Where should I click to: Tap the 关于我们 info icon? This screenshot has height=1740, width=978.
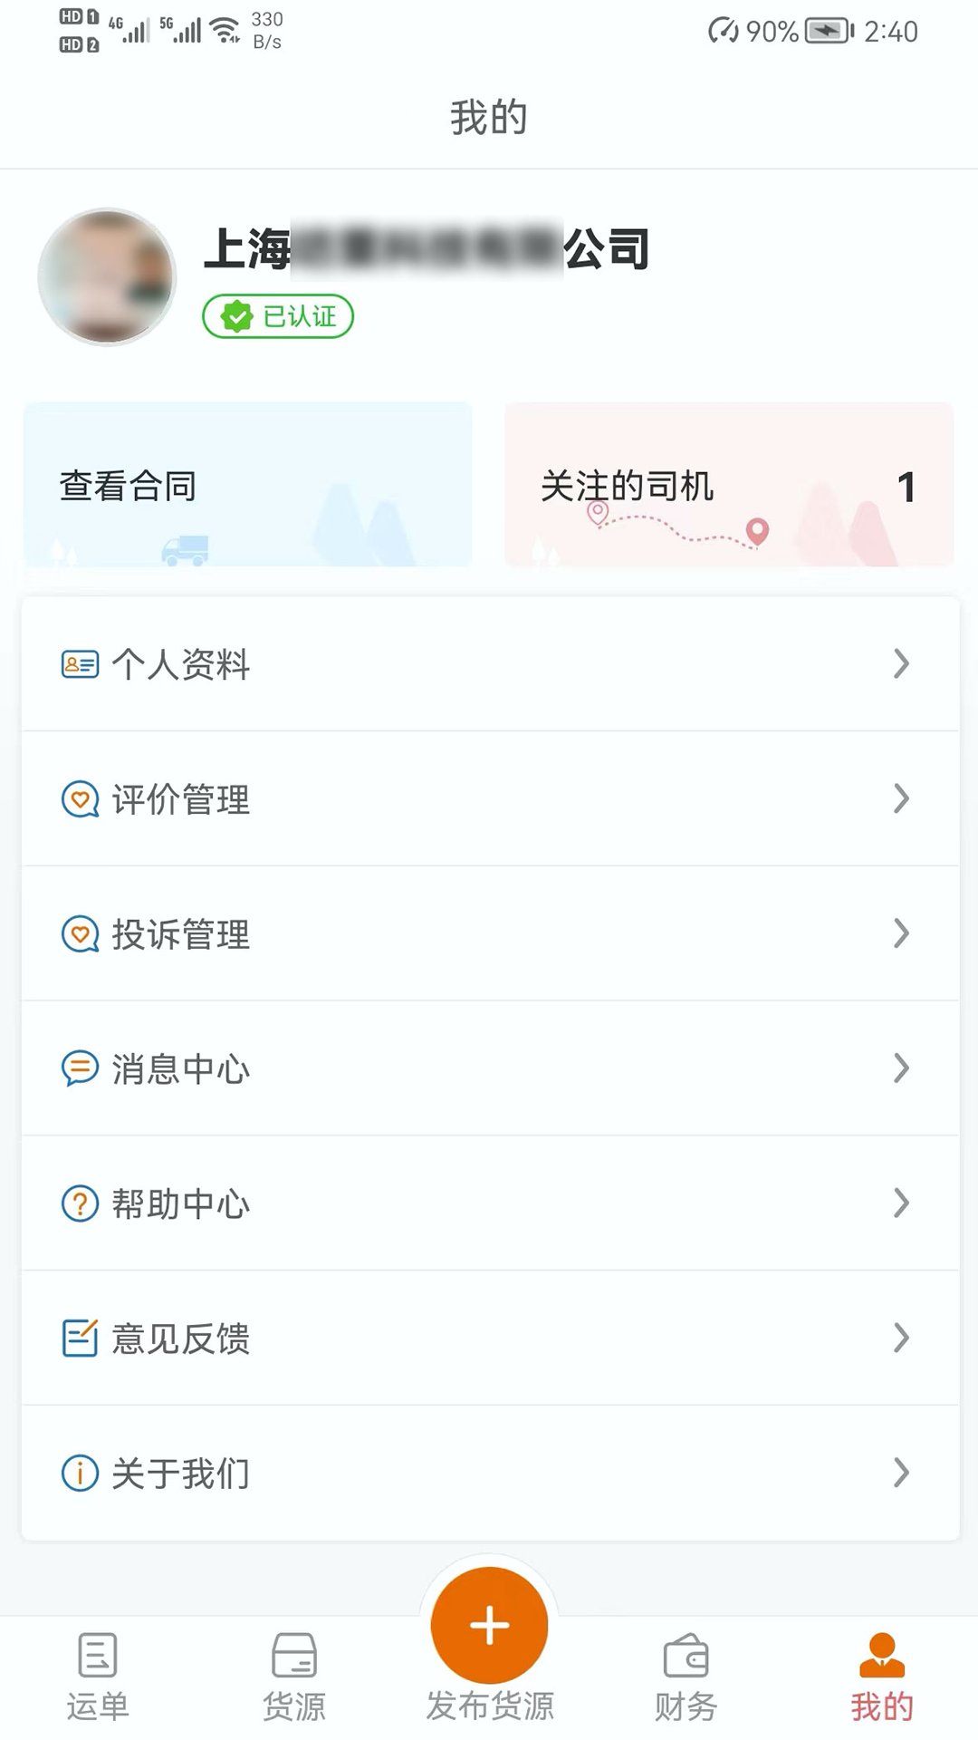[x=80, y=1473]
